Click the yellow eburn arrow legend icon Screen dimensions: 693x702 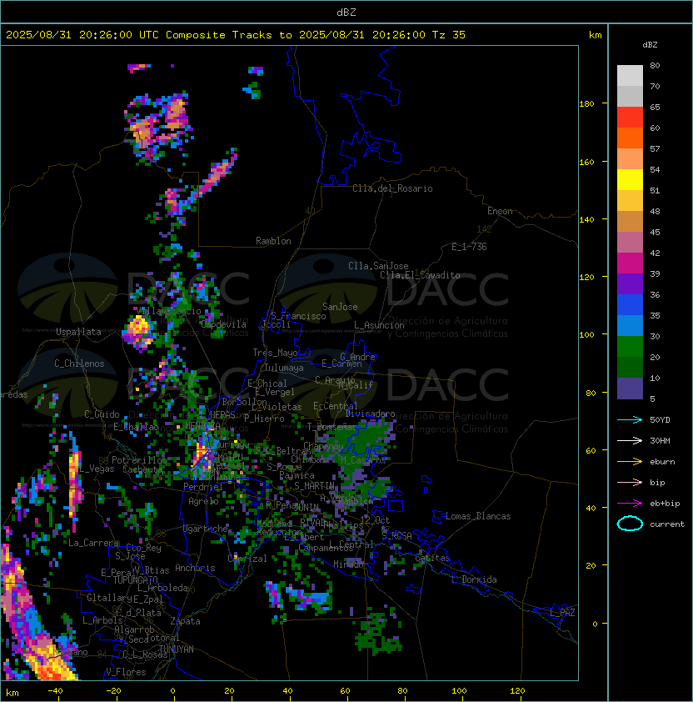pos(630,462)
